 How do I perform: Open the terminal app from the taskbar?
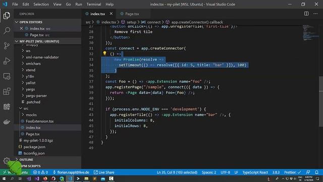click(x=78, y=178)
